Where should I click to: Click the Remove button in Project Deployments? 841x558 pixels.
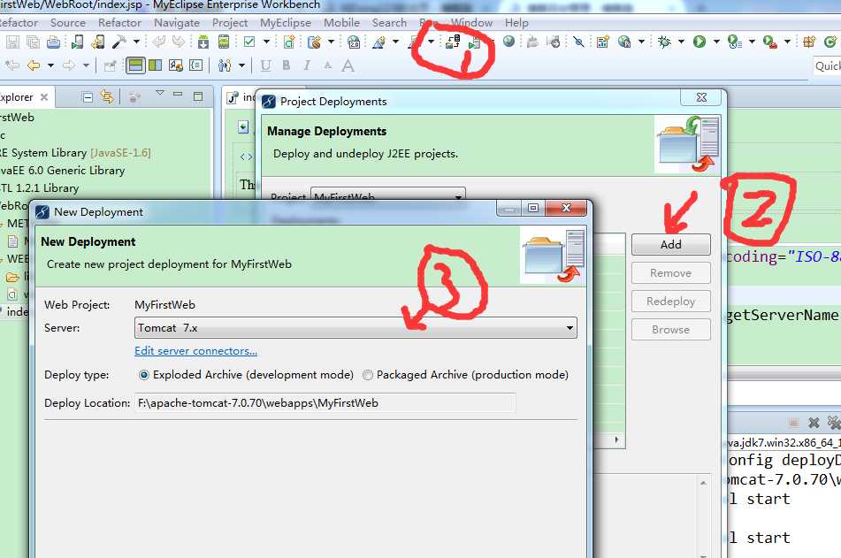coord(671,273)
